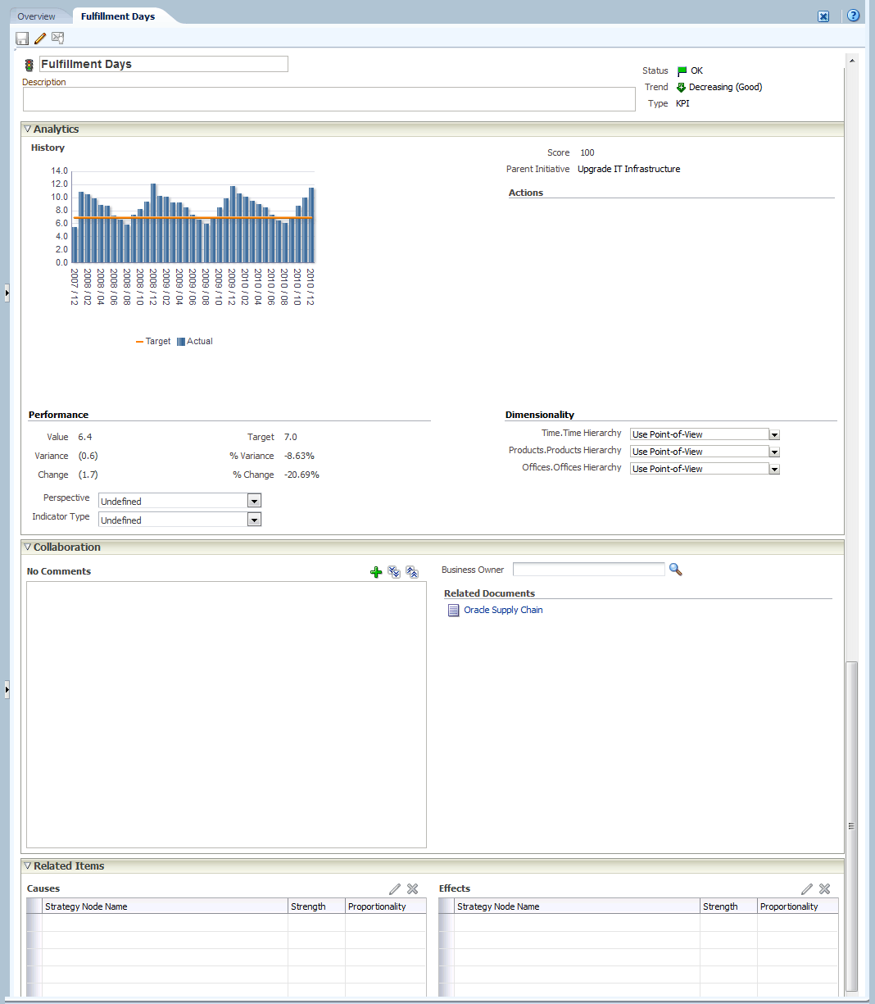Select the Fulfillment Days tab
Viewport: 875px width, 1004px height.
[118, 16]
